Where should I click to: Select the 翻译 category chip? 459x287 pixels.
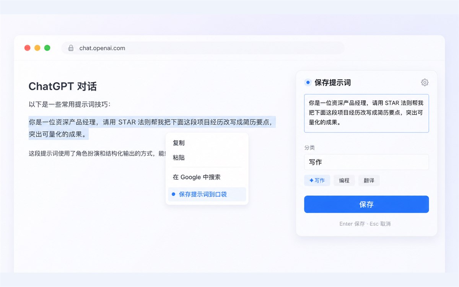pos(369,180)
